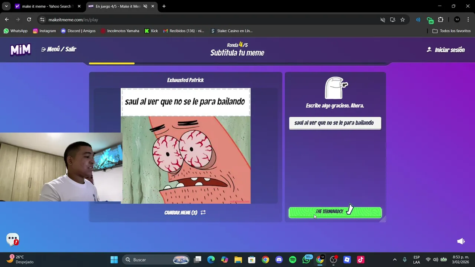Open Spotify from the taskbar
475x267 pixels.
coord(292,260)
